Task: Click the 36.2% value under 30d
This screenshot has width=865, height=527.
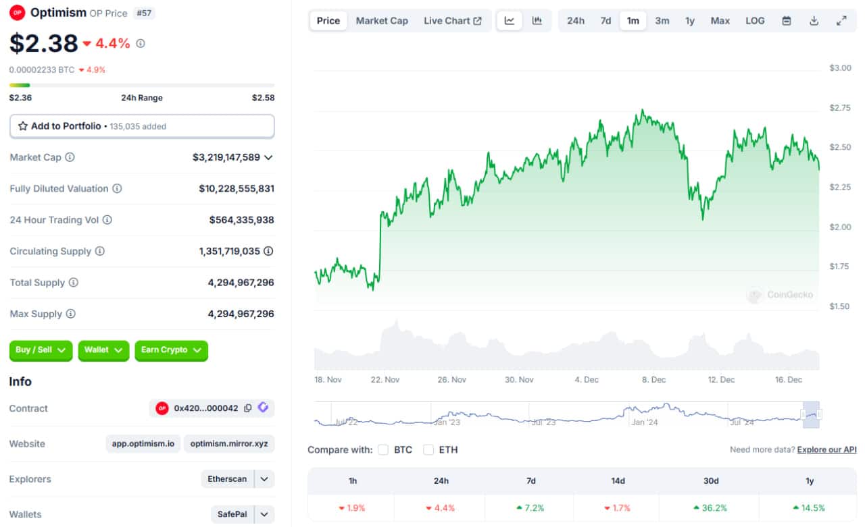Action: (x=710, y=508)
